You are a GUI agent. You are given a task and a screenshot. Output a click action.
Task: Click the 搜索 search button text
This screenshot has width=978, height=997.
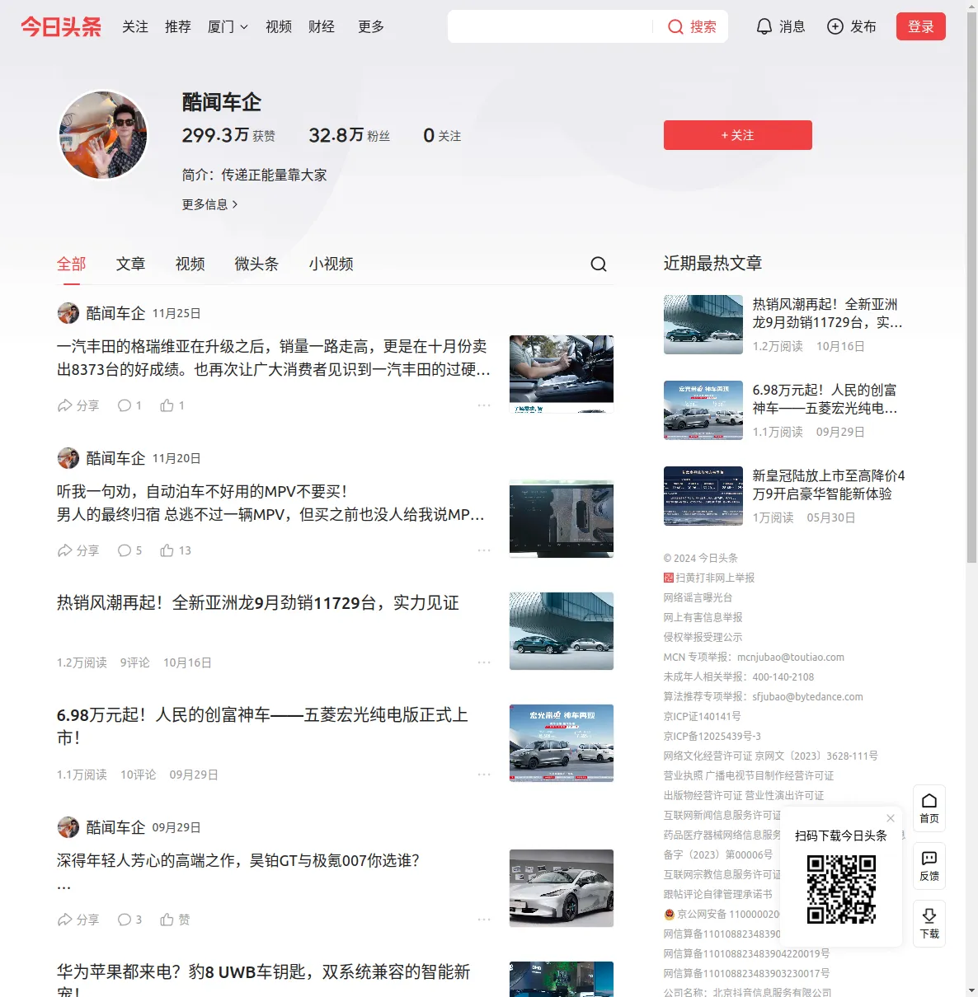(x=703, y=26)
